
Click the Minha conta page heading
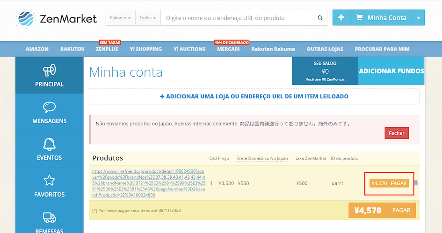click(126, 72)
